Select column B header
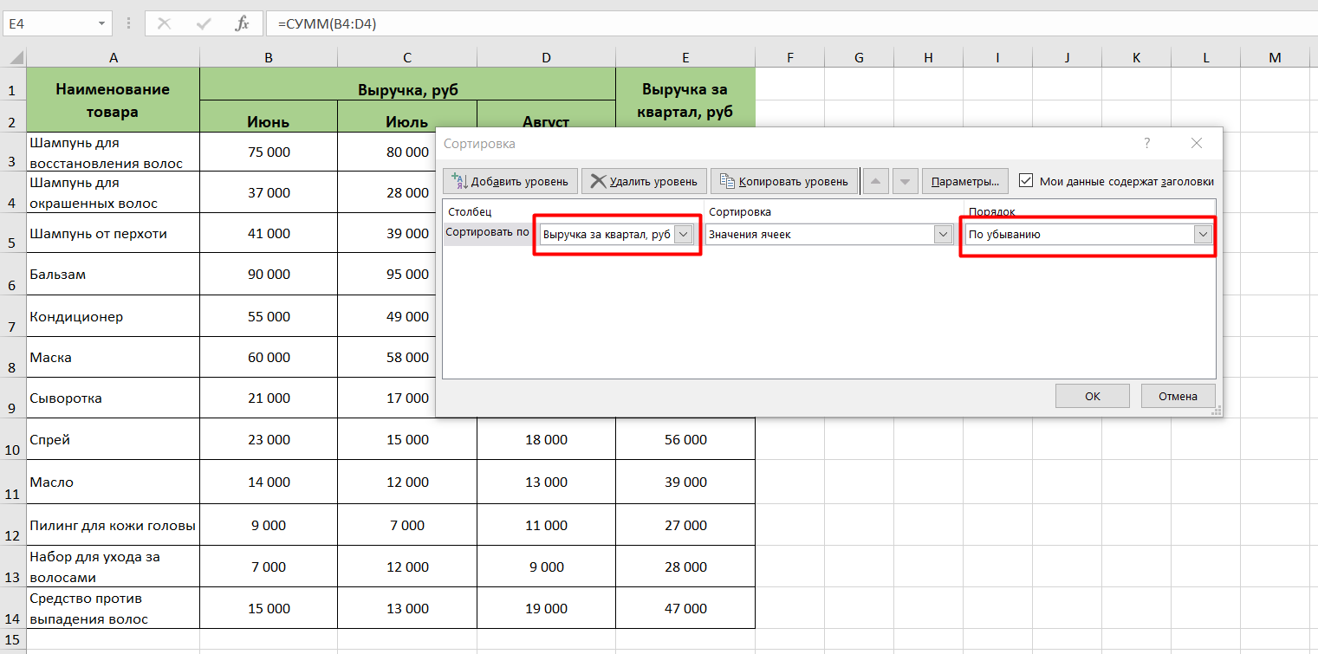 pyautogui.click(x=269, y=57)
